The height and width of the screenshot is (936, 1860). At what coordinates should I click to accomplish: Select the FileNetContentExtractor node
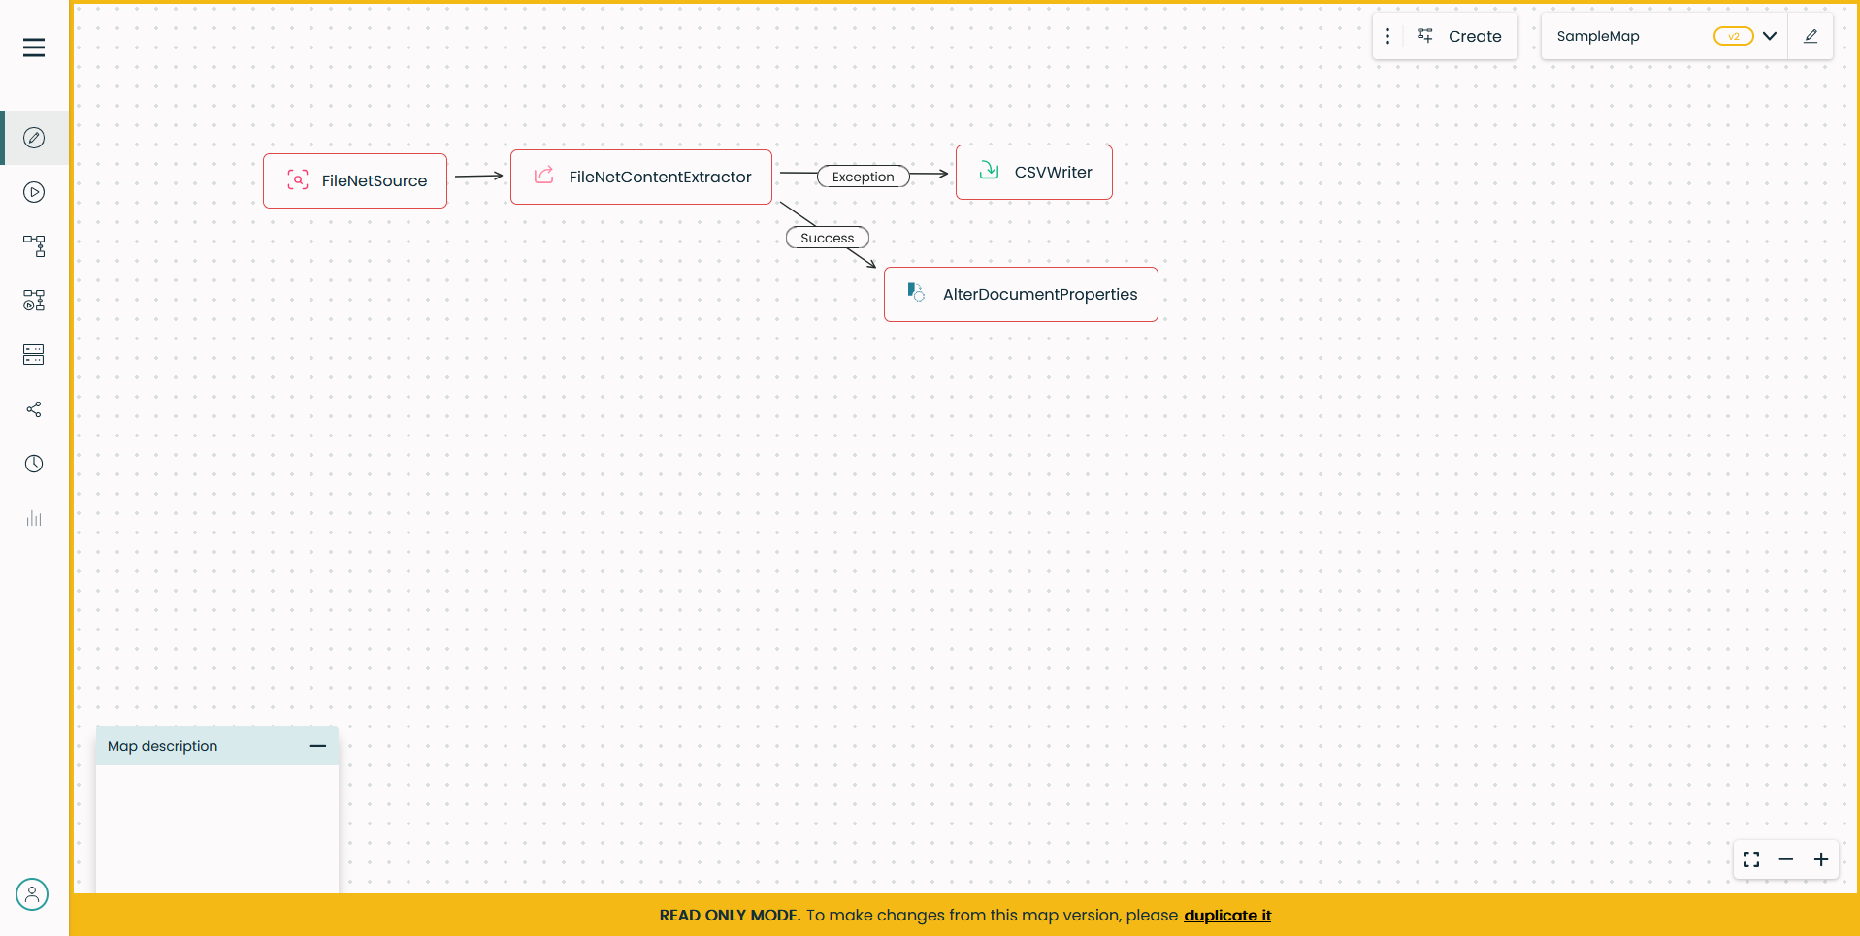click(x=641, y=177)
